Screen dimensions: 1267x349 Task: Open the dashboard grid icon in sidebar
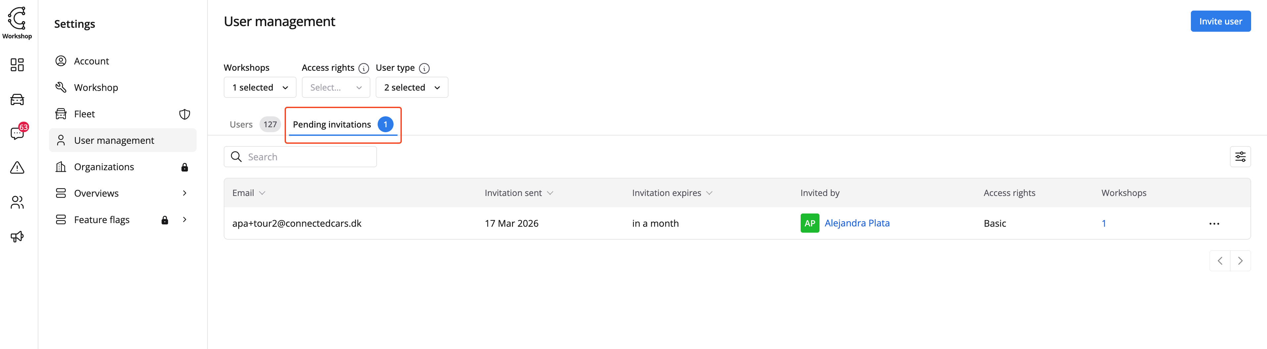click(17, 65)
